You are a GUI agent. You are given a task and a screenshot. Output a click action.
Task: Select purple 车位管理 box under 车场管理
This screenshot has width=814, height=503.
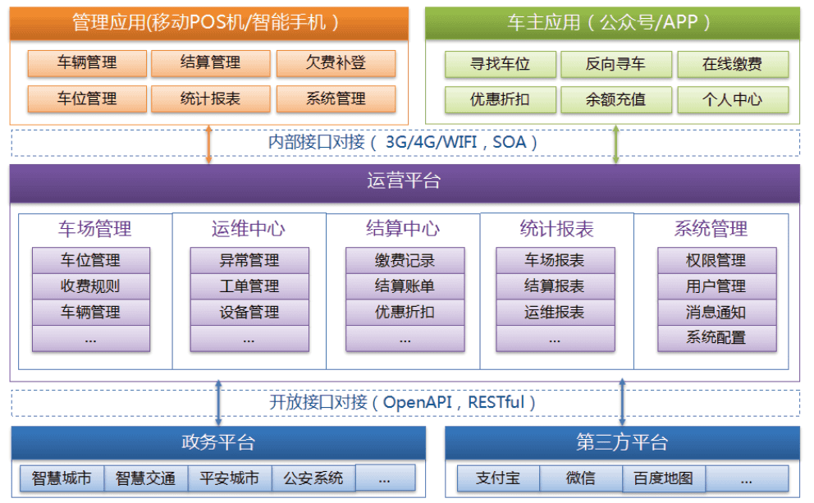click(91, 261)
